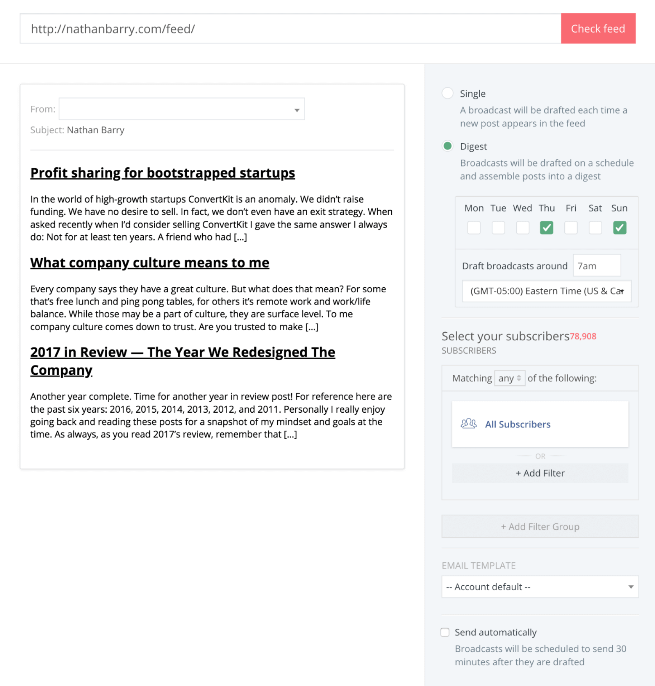Change the Matching any selector
Image resolution: width=655 pixels, height=686 pixels.
[x=510, y=378]
